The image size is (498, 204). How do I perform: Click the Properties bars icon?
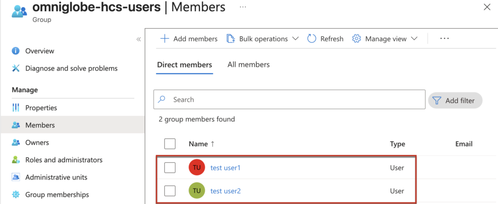[16, 108]
